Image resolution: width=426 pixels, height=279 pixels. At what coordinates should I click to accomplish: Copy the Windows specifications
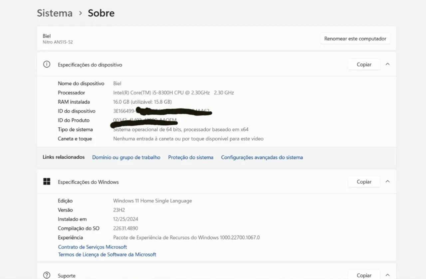364,182
